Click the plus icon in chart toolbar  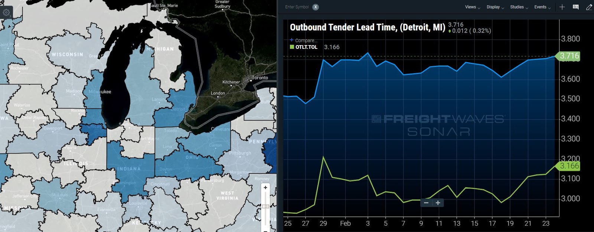(x=562, y=7)
